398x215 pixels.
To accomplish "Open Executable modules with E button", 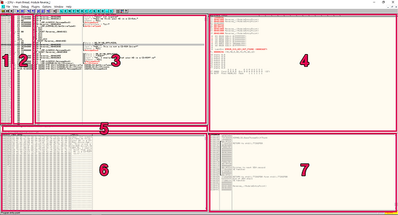I will click(x=65, y=11).
